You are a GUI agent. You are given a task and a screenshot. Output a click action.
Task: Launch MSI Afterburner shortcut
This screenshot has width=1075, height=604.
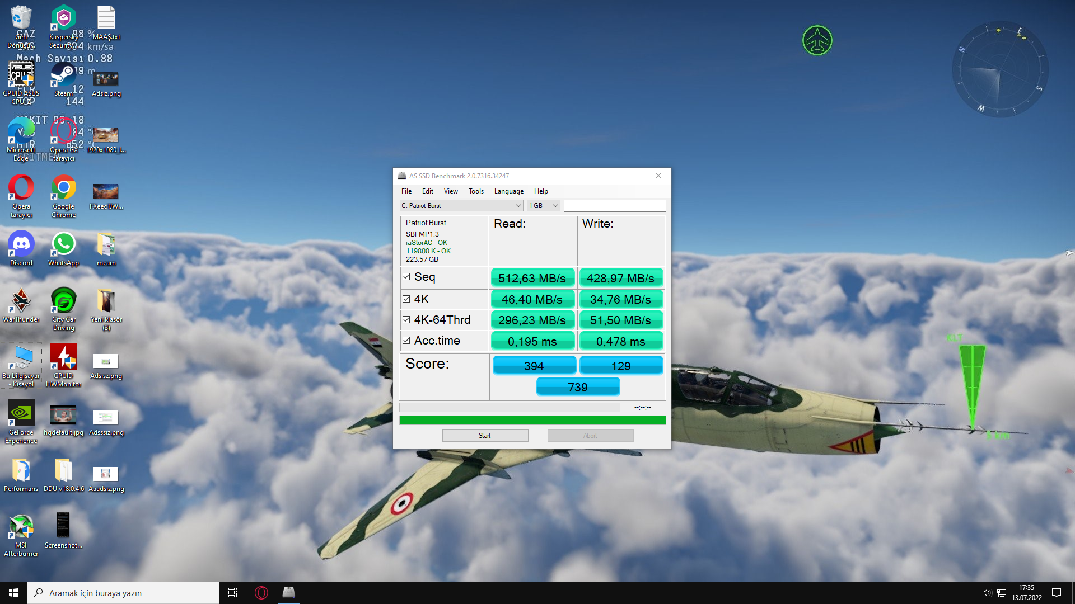click(x=21, y=528)
